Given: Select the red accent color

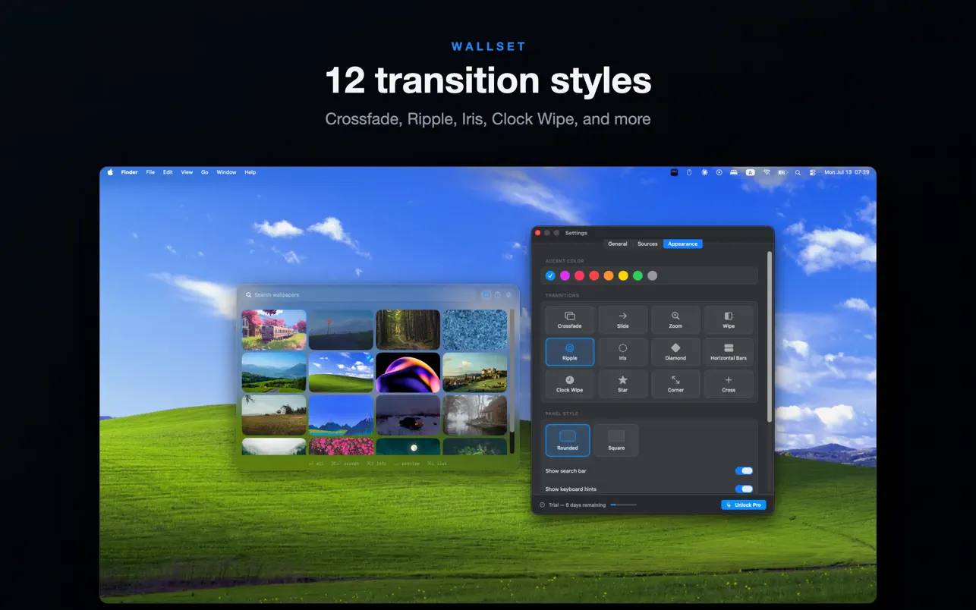Looking at the screenshot, I should click(x=594, y=275).
